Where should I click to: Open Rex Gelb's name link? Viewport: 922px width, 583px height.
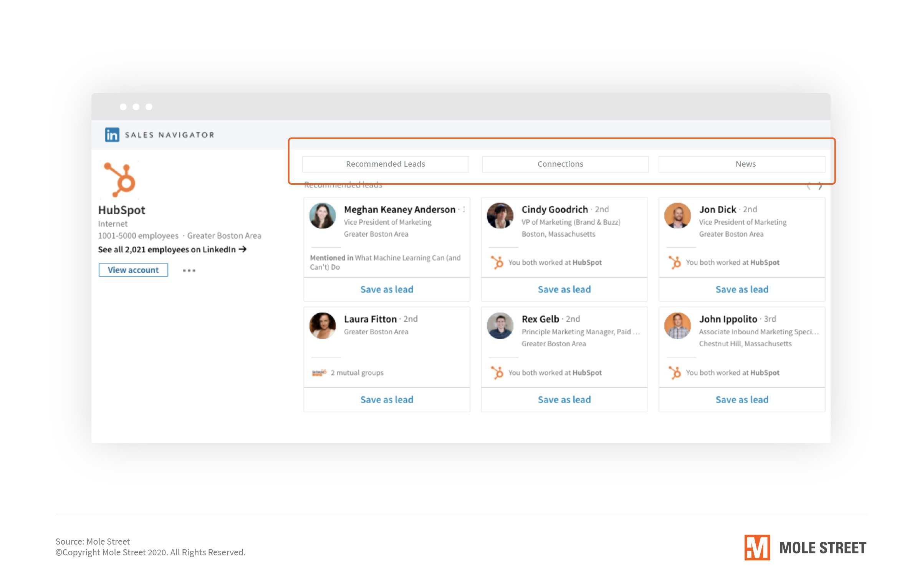click(540, 319)
